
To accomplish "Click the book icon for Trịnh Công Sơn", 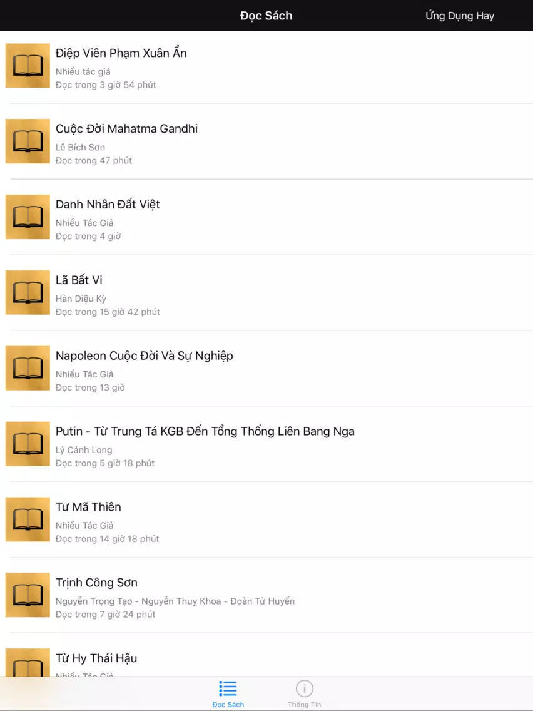I will (28, 595).
